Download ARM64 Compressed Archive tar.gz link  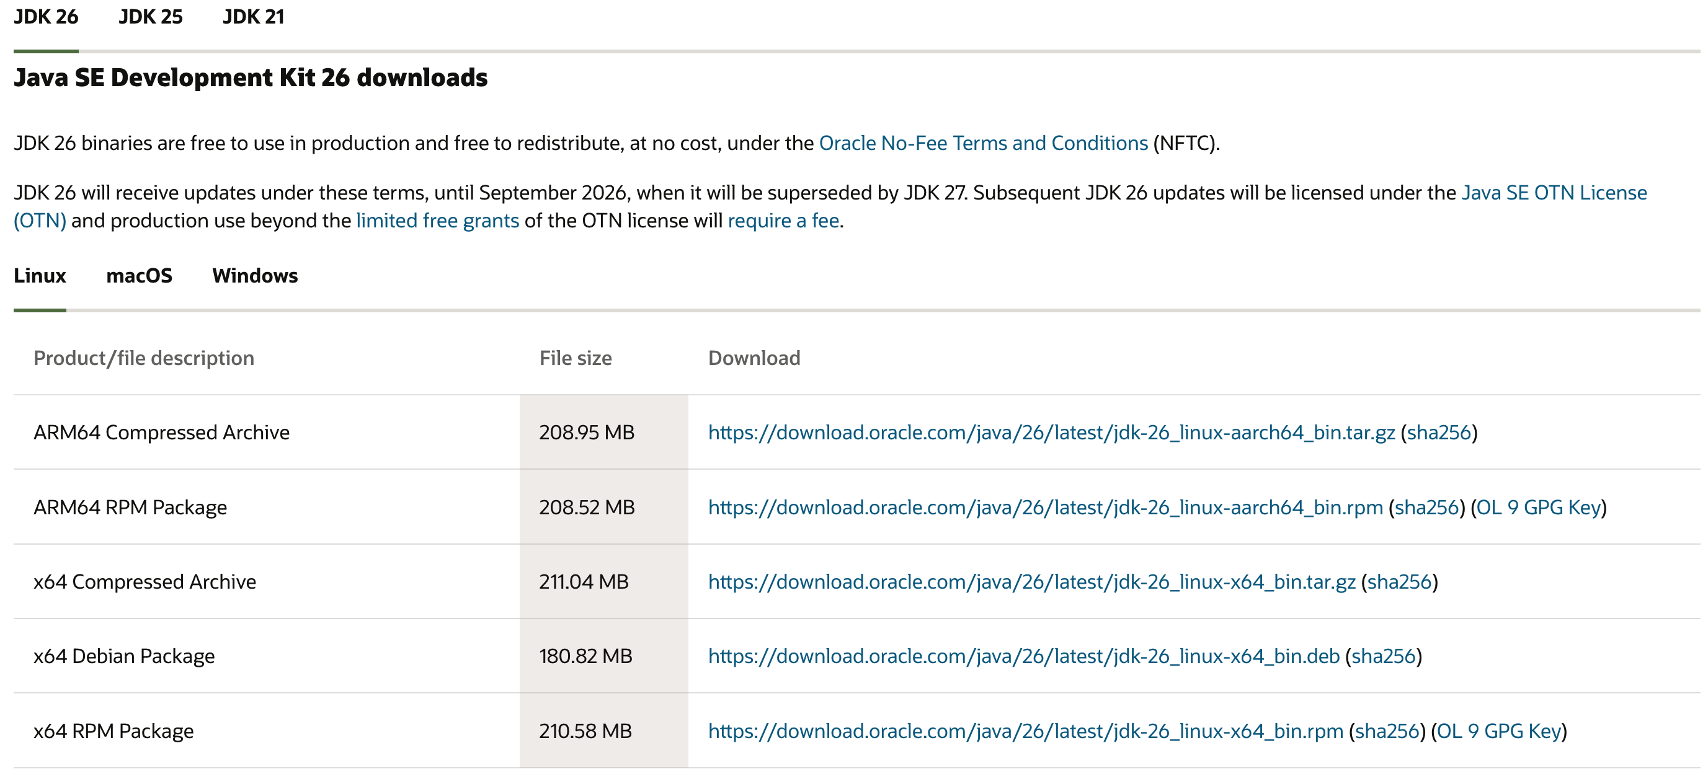[1051, 433]
